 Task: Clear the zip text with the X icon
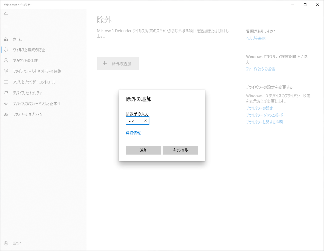pos(145,121)
